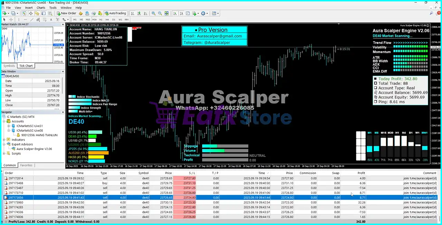Switch timeframe to H1
Image resolution: width=442 pixels, height=225 pixels.
pos(101,20)
